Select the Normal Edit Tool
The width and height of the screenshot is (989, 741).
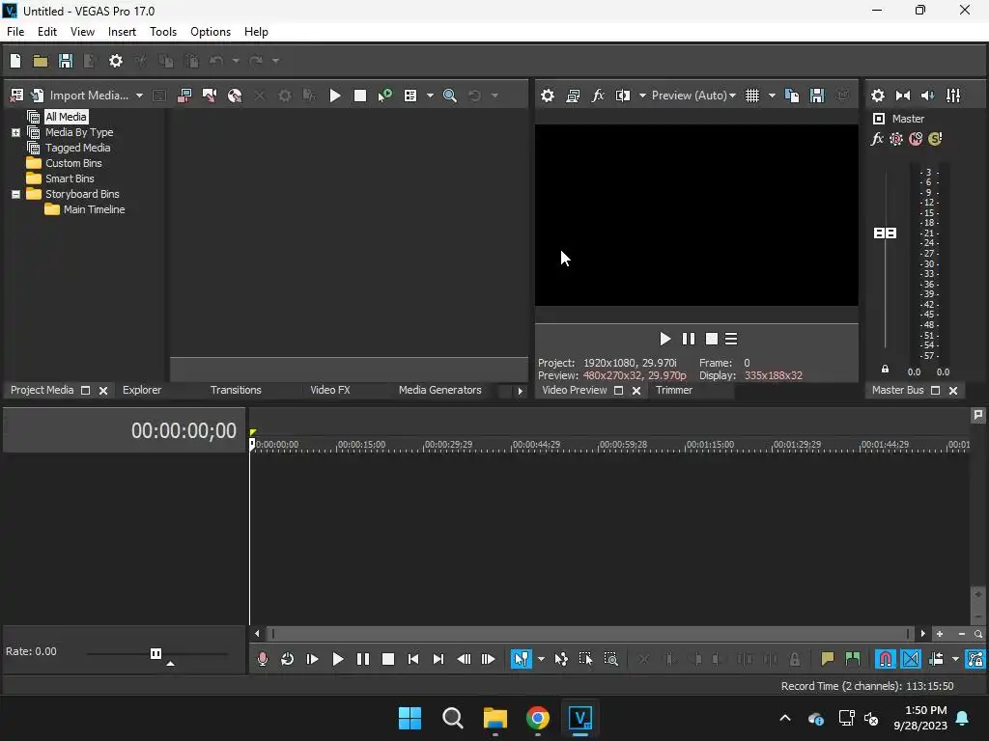click(x=521, y=659)
